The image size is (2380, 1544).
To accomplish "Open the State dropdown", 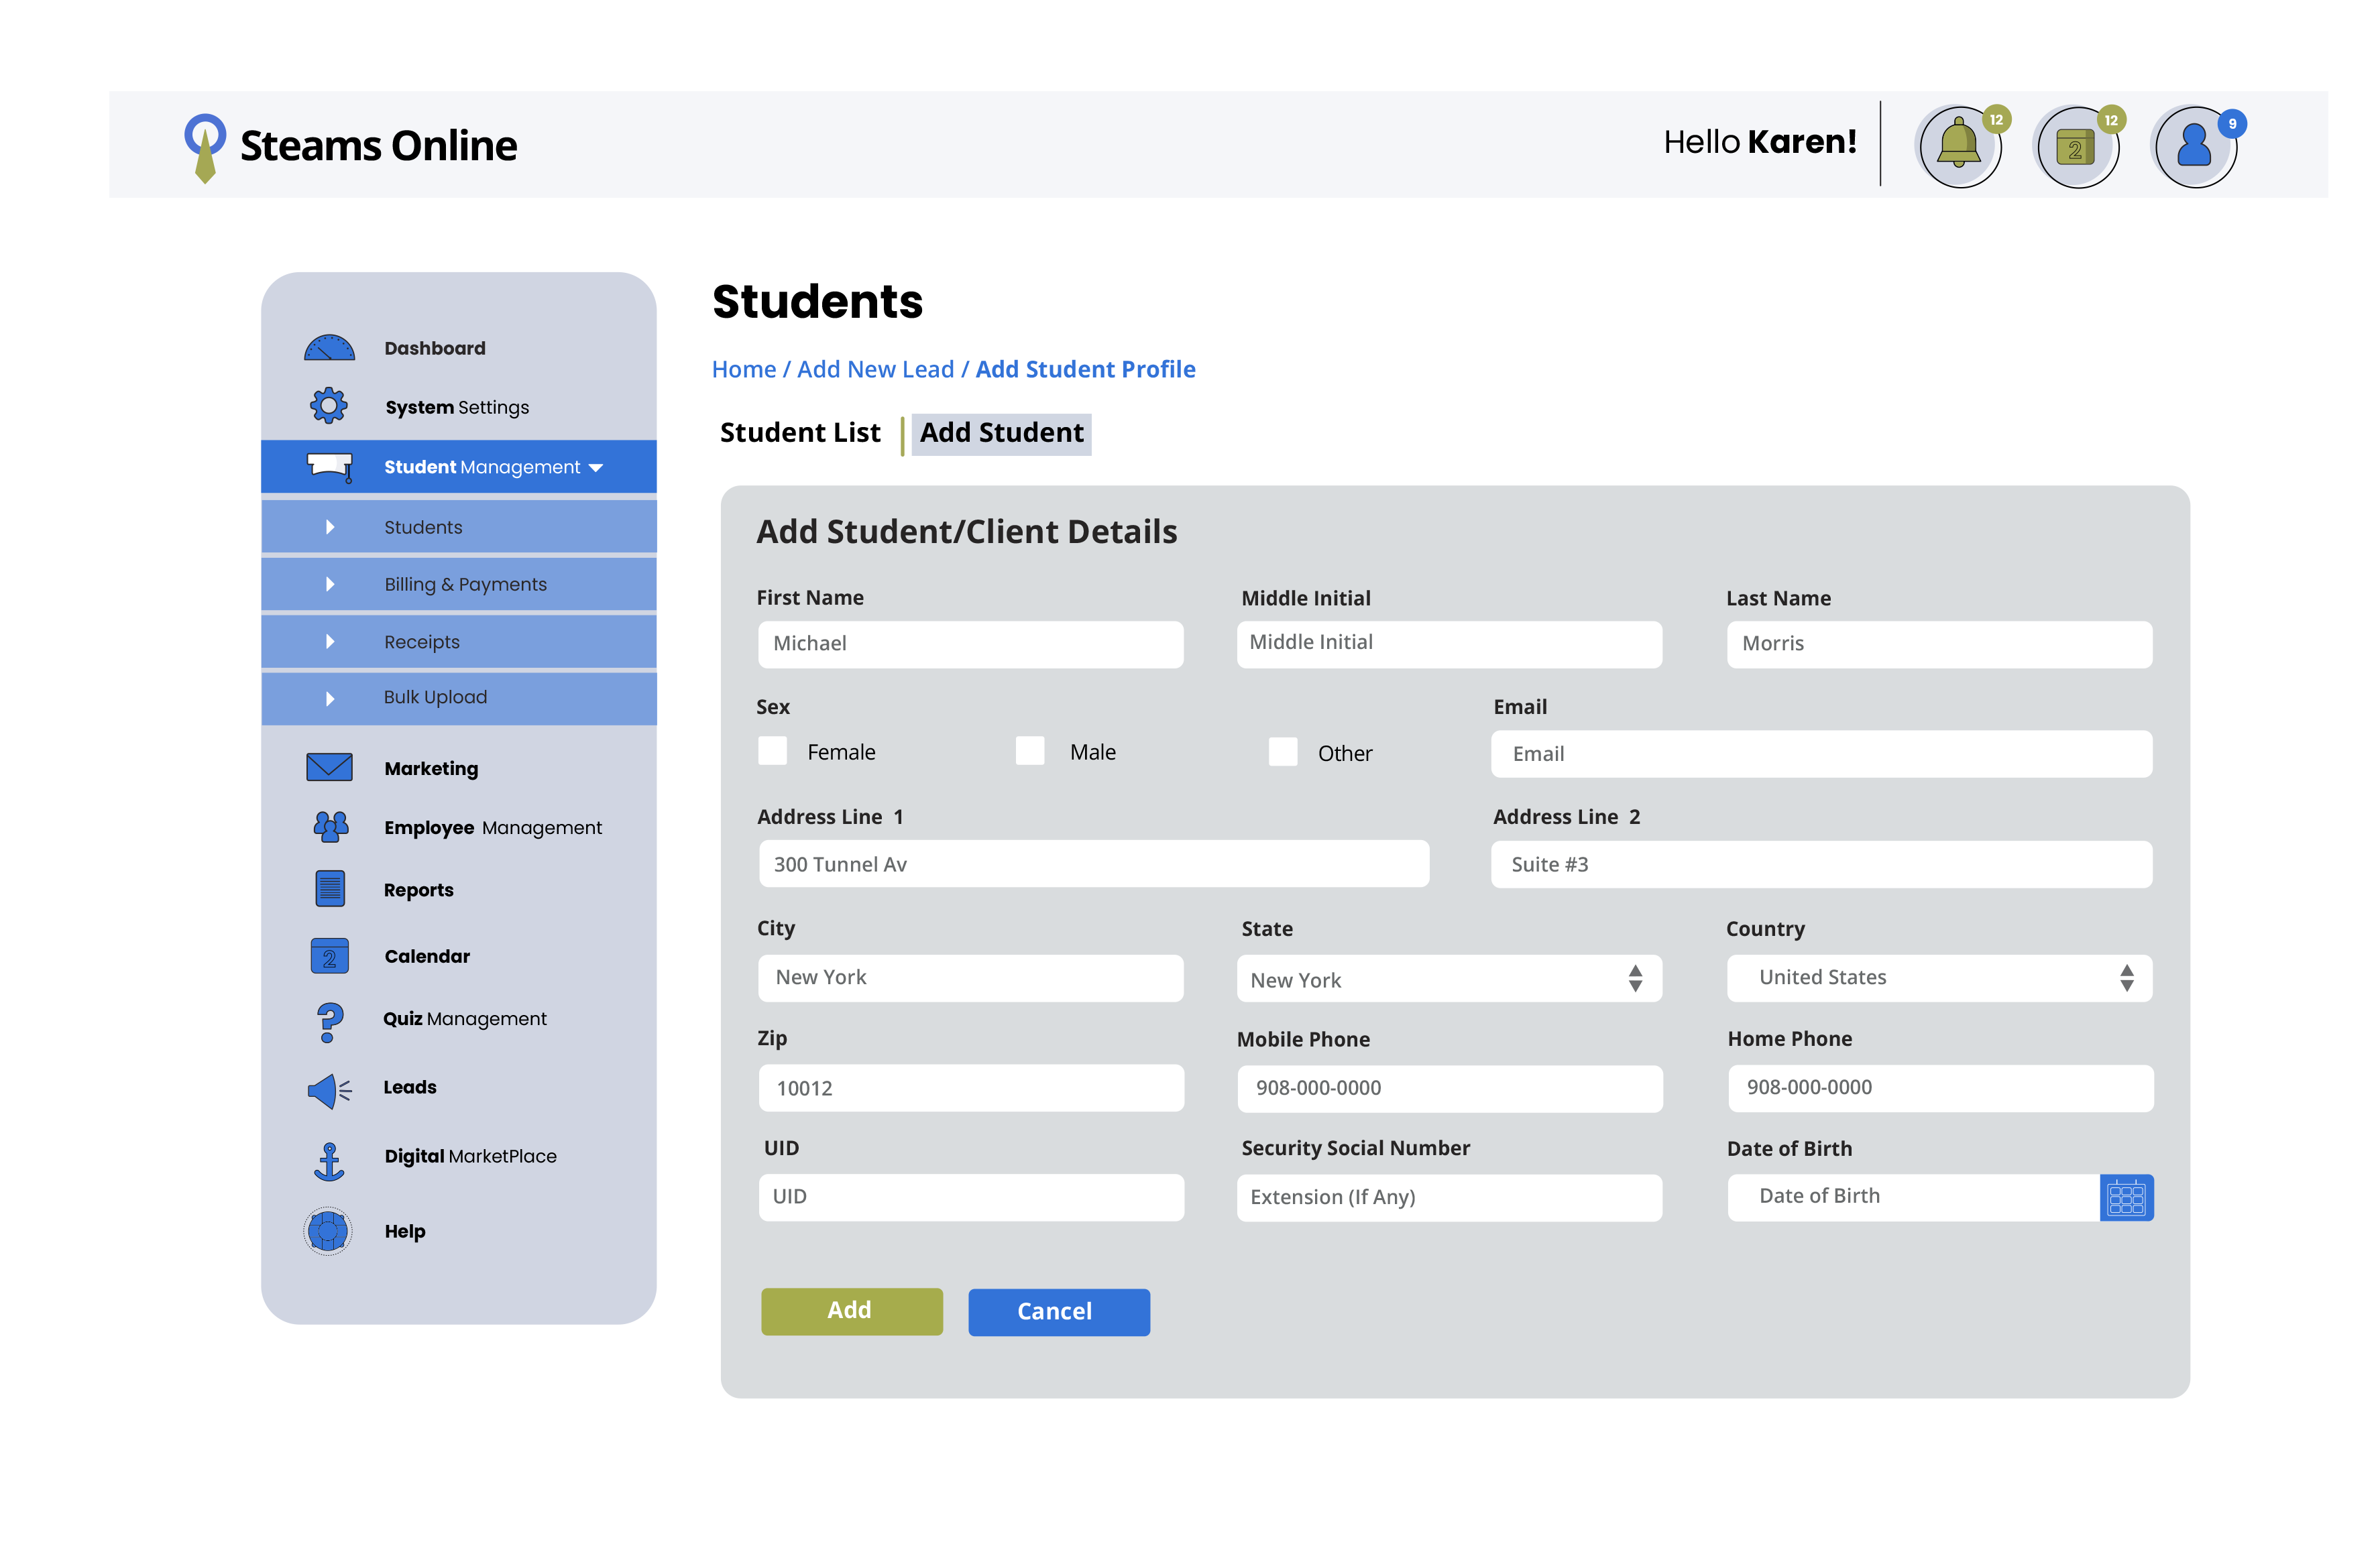I will tap(1448, 979).
